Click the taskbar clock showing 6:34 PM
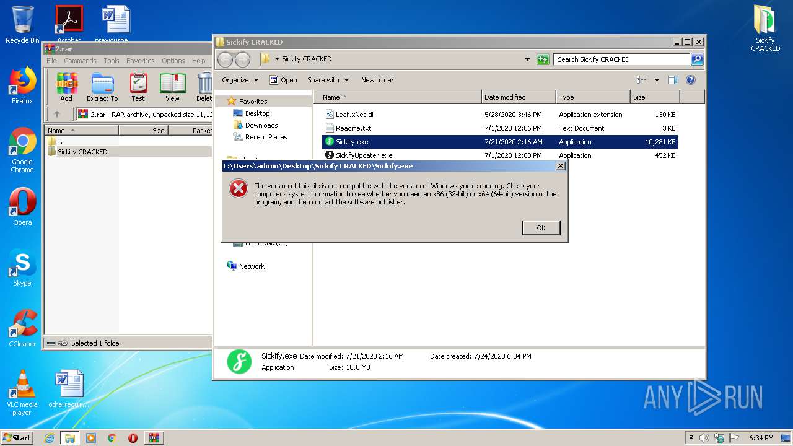Image resolution: width=793 pixels, height=446 pixels. pos(761,438)
